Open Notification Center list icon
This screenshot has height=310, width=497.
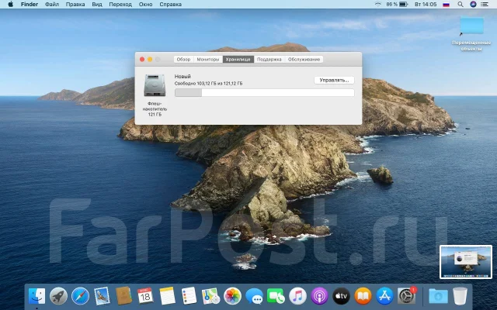click(x=485, y=5)
